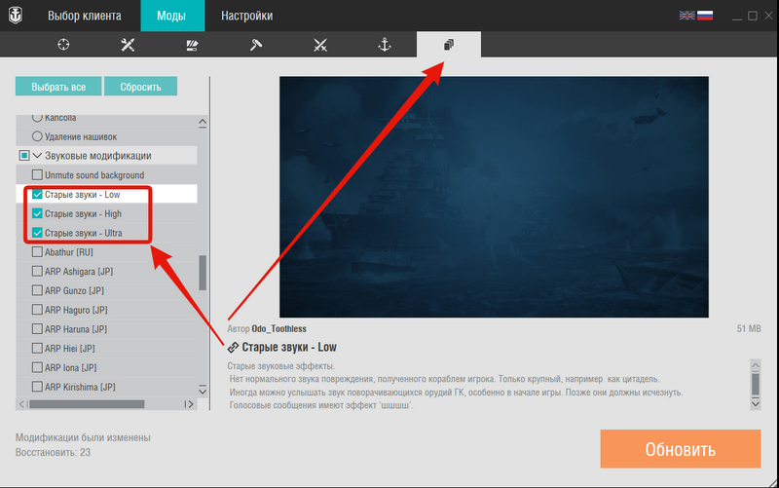Viewport: 779px width, 488px height.
Task: Switch language to English flag
Action: click(686, 16)
